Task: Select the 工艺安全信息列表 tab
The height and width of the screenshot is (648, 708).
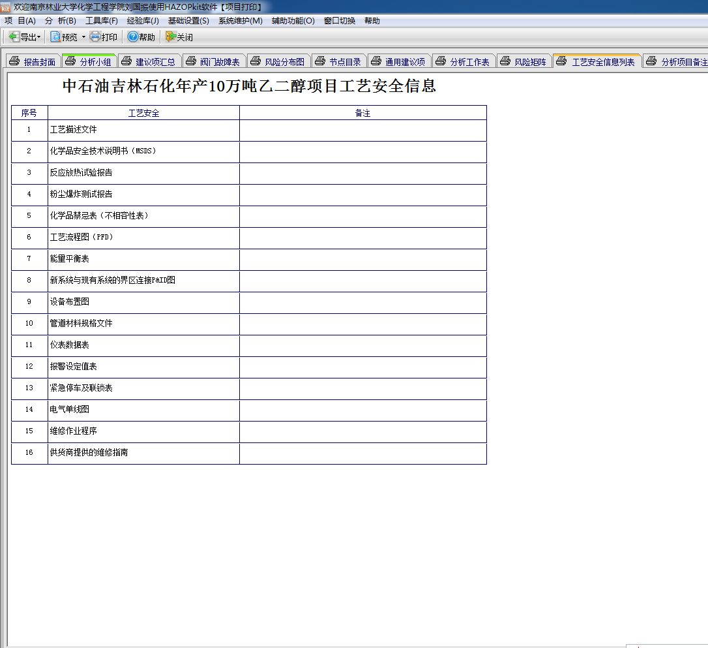Action: [597, 61]
